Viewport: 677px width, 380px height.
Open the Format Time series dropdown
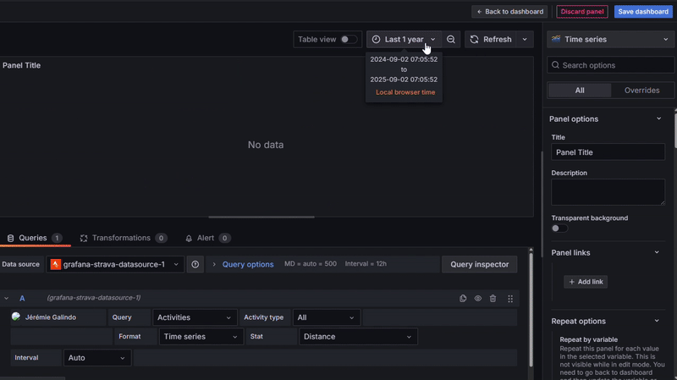click(201, 336)
